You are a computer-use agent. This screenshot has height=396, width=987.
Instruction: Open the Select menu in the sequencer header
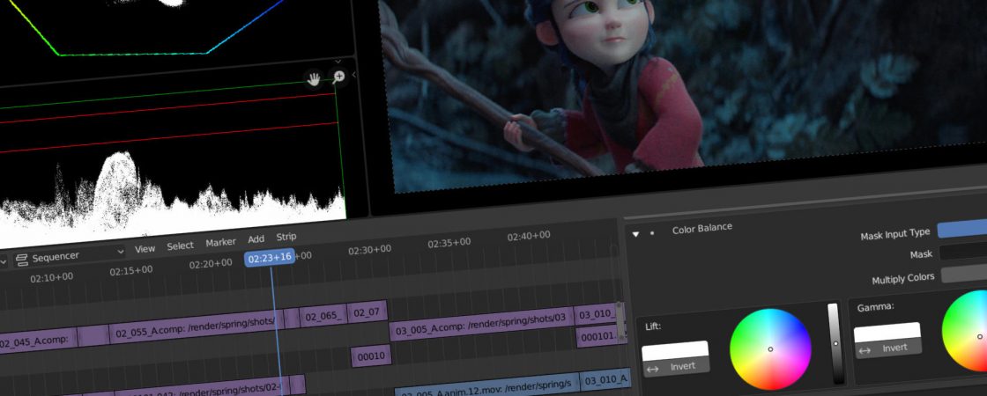[180, 246]
